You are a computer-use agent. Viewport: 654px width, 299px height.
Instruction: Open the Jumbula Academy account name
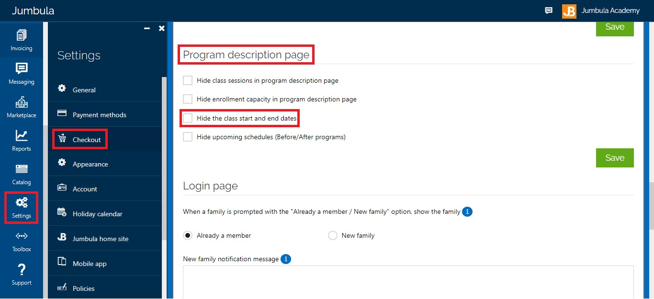coord(610,11)
